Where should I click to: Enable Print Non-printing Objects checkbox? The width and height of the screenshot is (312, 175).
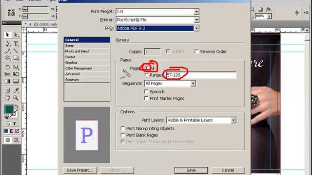pyautogui.click(x=123, y=128)
